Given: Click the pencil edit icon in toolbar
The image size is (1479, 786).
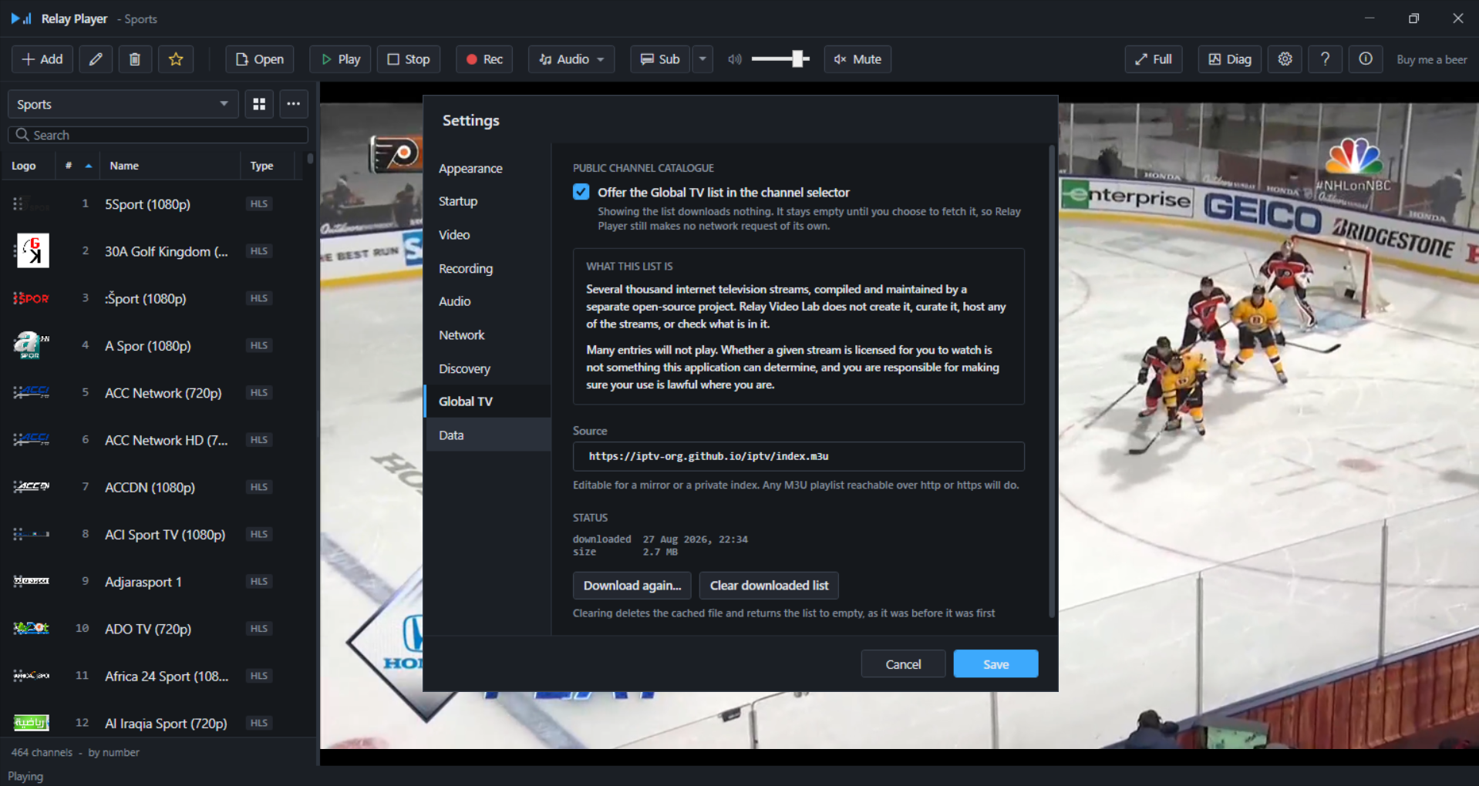Looking at the screenshot, I should (96, 59).
